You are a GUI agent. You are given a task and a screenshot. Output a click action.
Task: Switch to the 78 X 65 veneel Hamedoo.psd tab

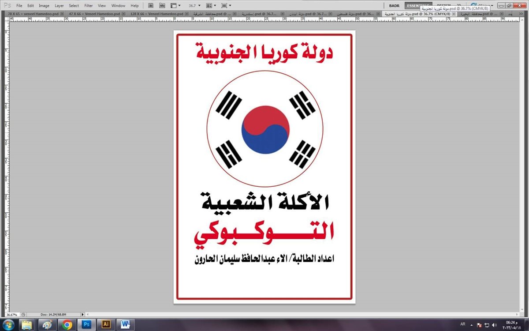(33, 14)
